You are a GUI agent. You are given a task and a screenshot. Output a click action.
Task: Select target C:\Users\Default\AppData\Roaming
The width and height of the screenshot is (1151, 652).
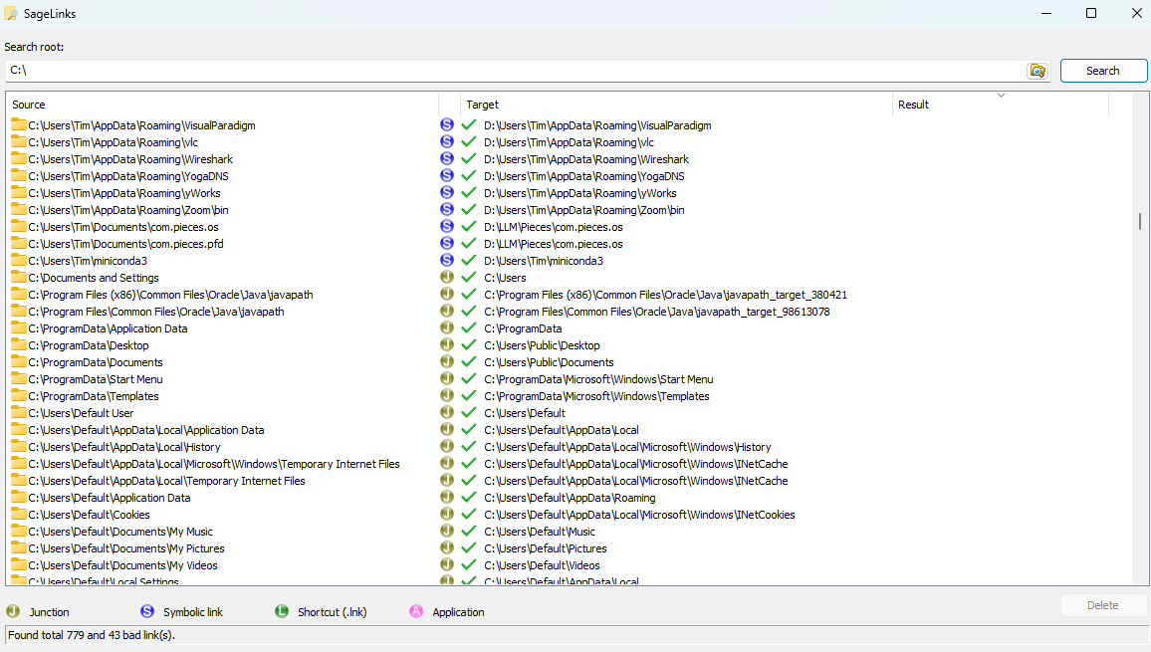point(570,498)
